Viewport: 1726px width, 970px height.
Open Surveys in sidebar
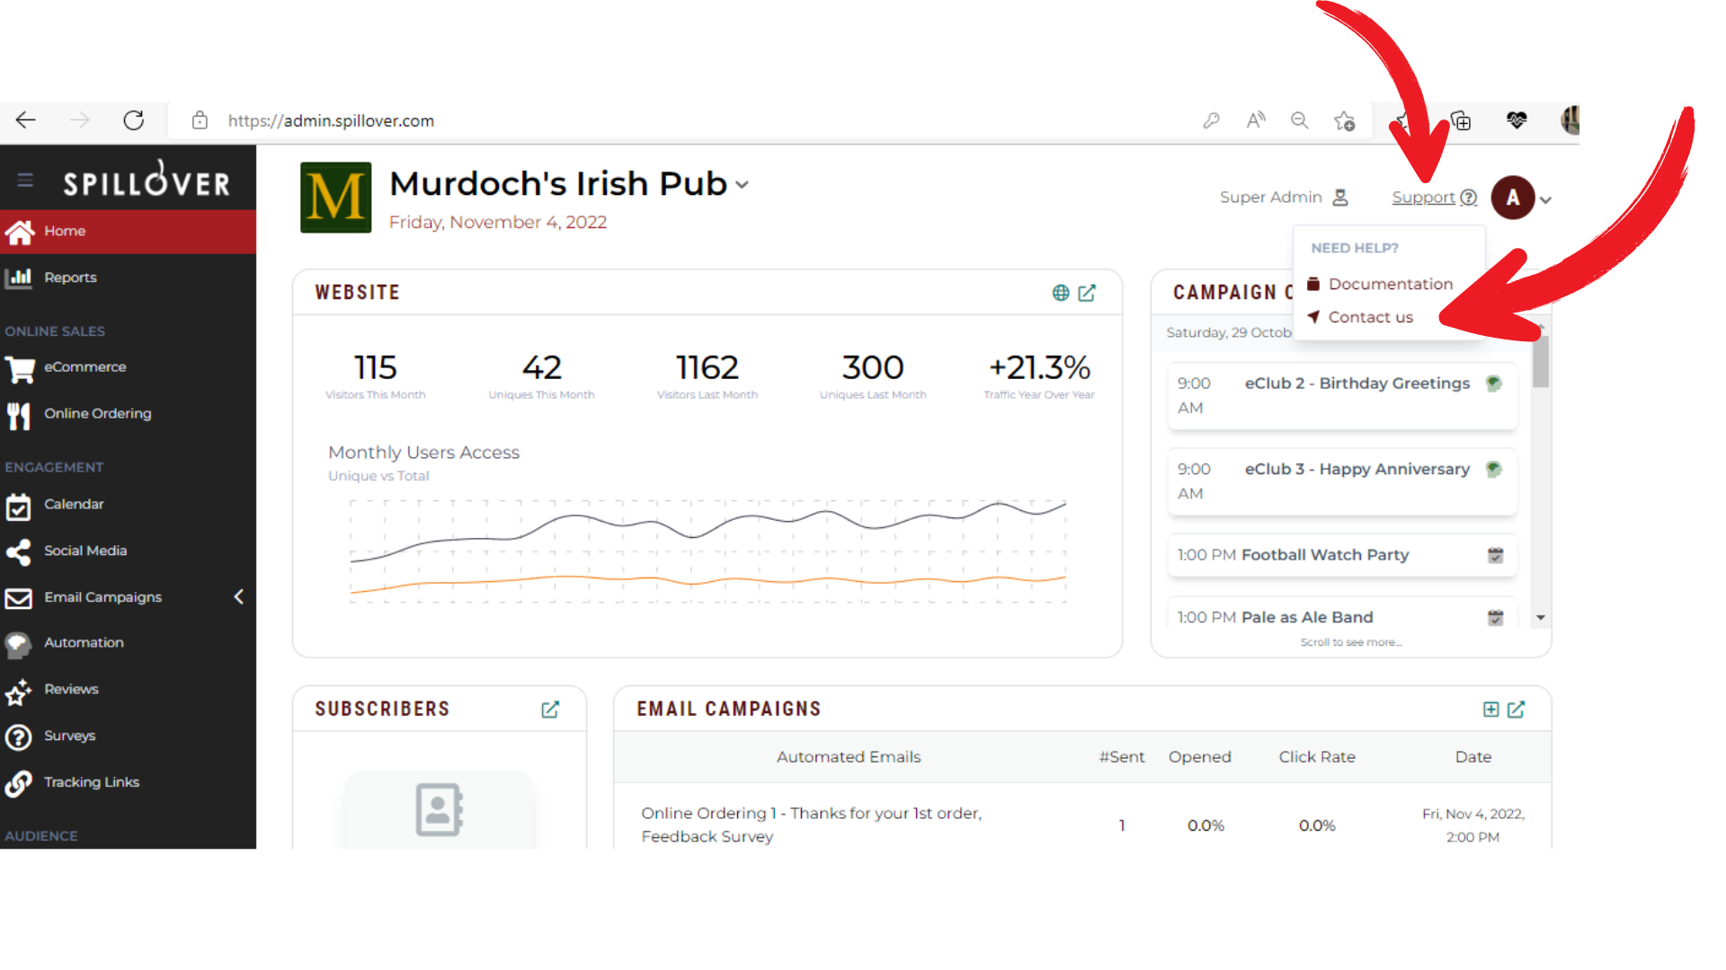click(128, 736)
